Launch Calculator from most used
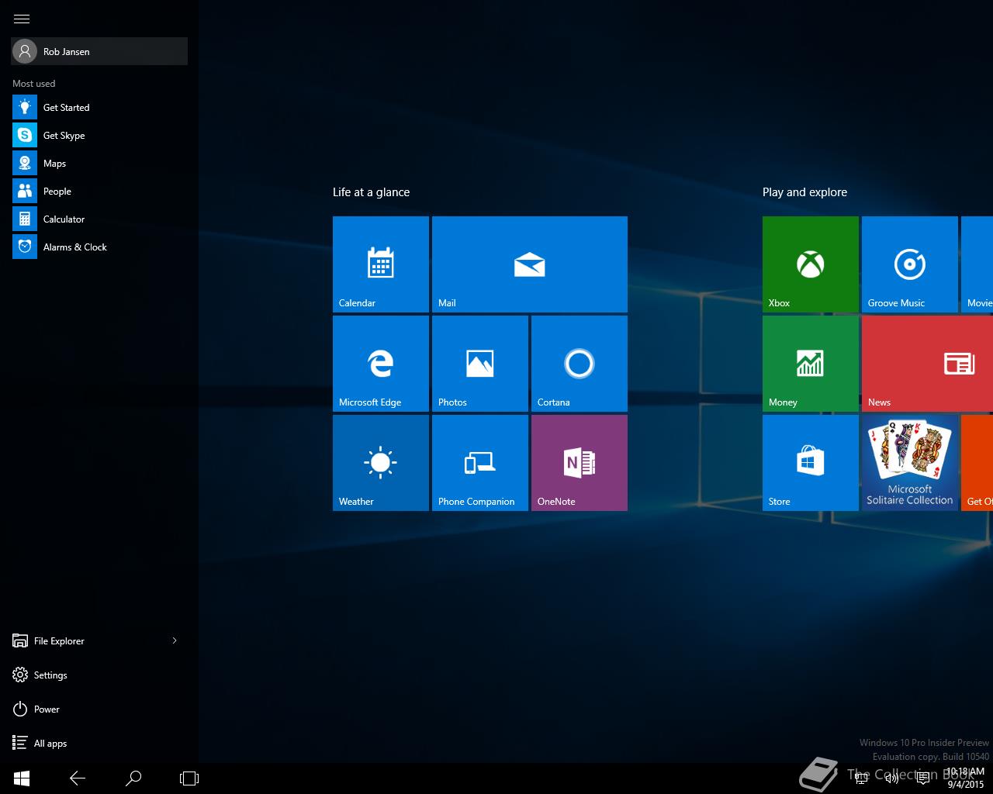993x794 pixels. [99, 219]
